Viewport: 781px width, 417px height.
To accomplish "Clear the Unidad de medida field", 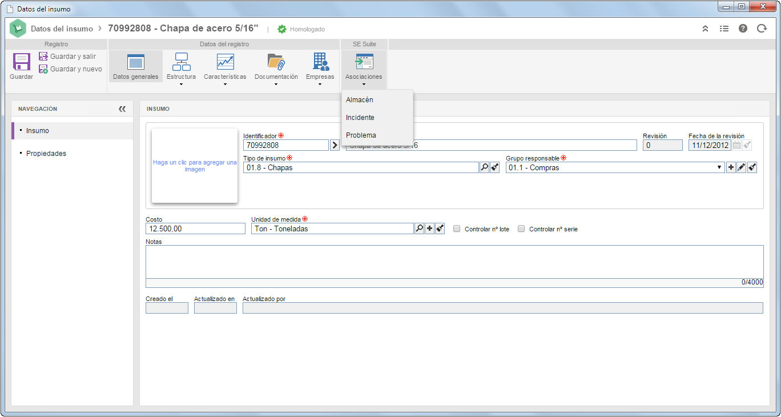I will pos(440,228).
